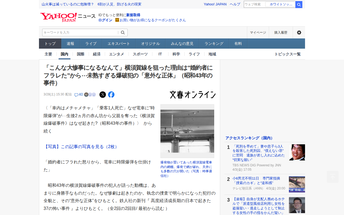344x215 pixels.
Task: Go to the ランキング tab
Action: tap(214, 44)
